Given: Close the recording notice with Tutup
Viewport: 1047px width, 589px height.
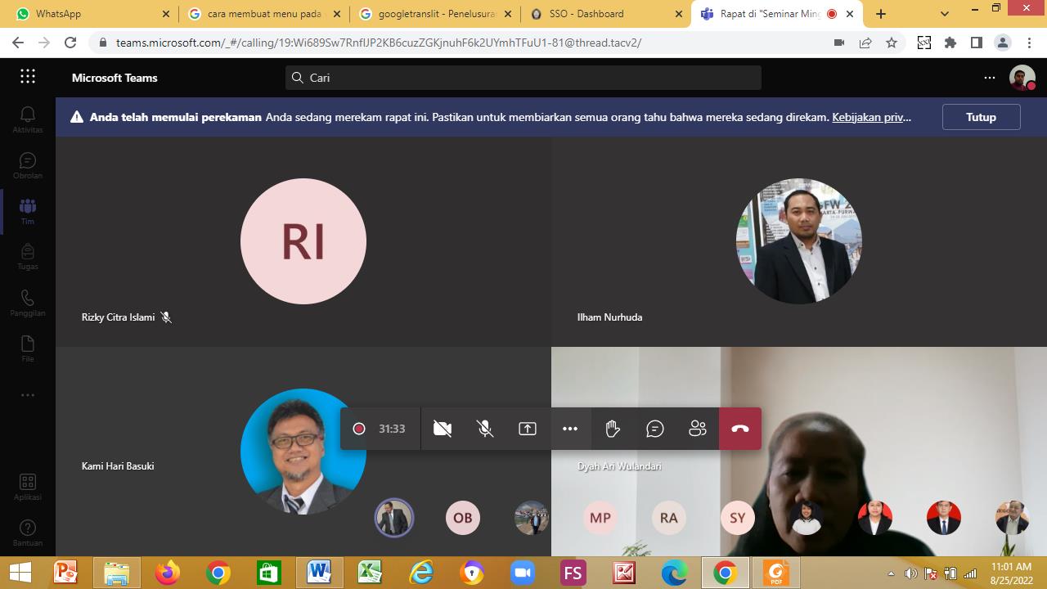Looking at the screenshot, I should (x=981, y=117).
